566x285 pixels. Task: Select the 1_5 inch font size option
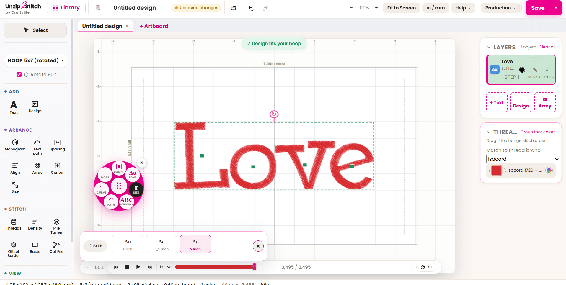tap(162, 244)
